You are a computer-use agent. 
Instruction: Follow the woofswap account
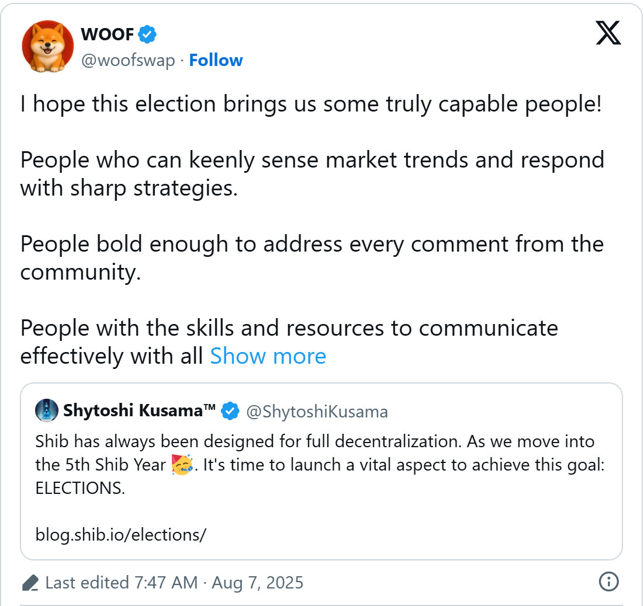[x=216, y=60]
